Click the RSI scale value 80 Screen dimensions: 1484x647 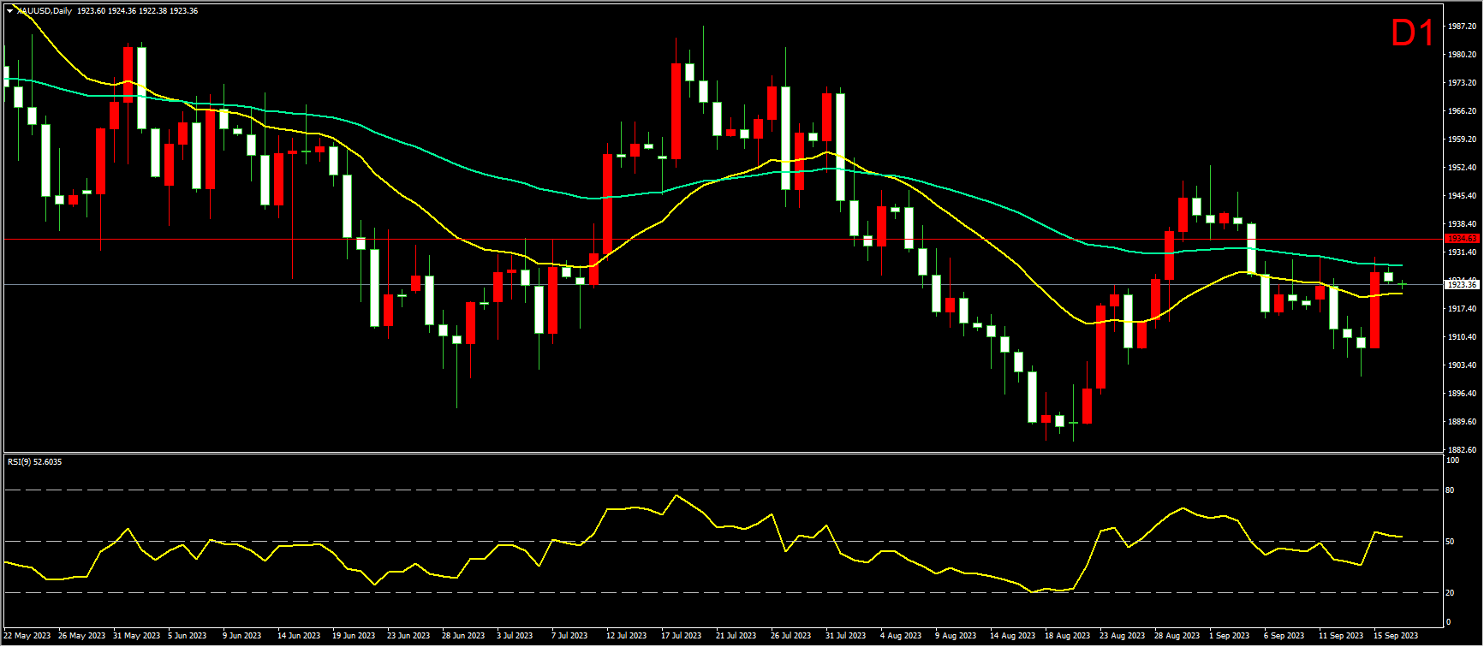coord(1450,490)
